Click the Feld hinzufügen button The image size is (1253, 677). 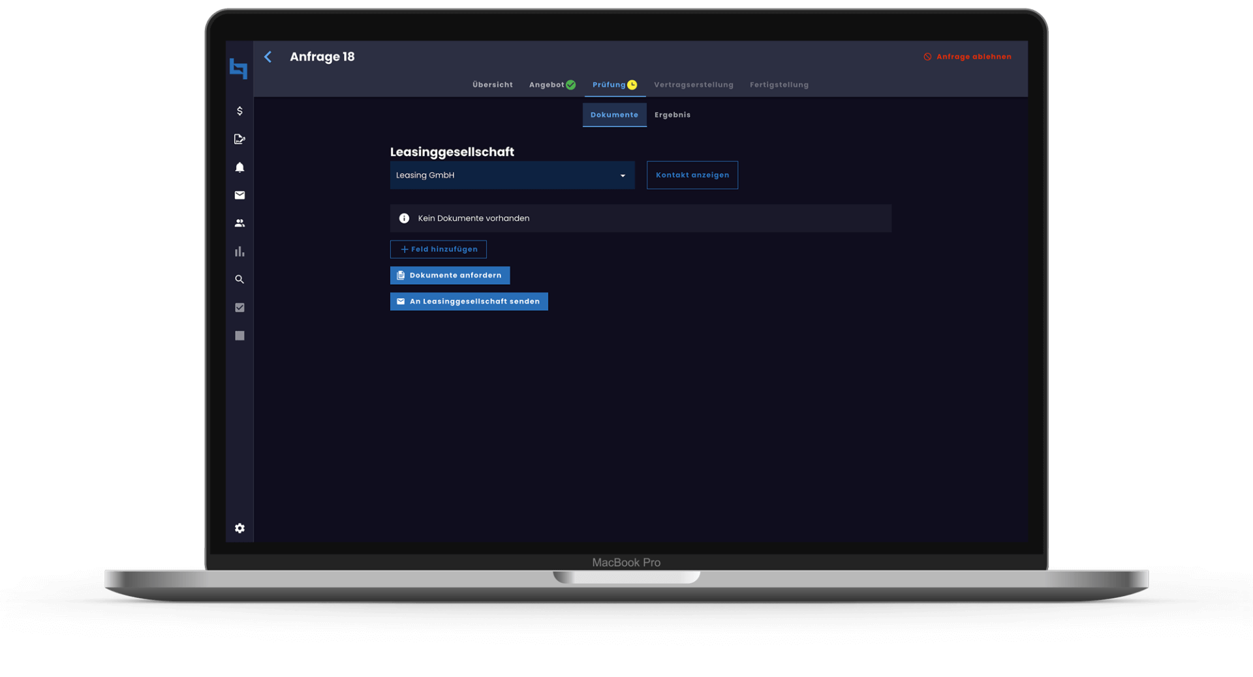[x=438, y=249]
